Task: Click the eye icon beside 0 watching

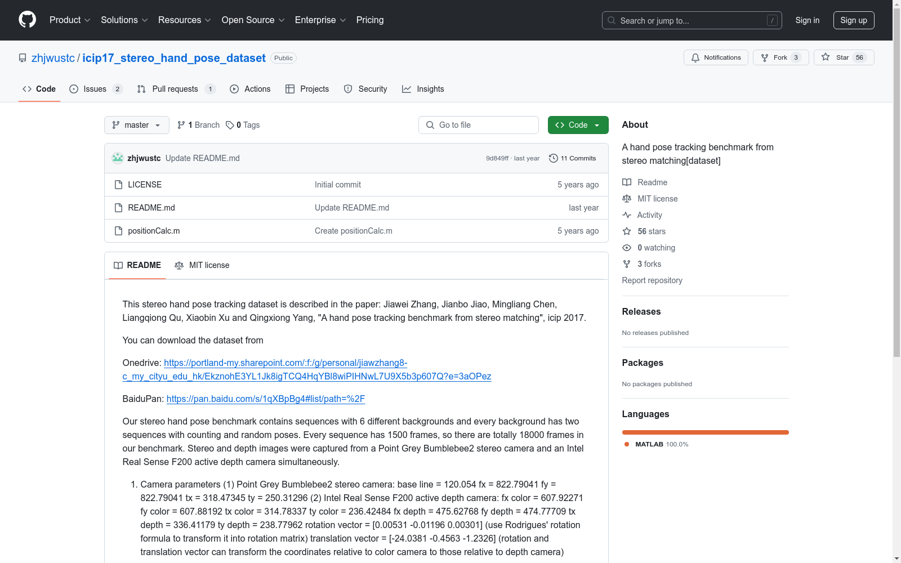Action: (x=627, y=248)
